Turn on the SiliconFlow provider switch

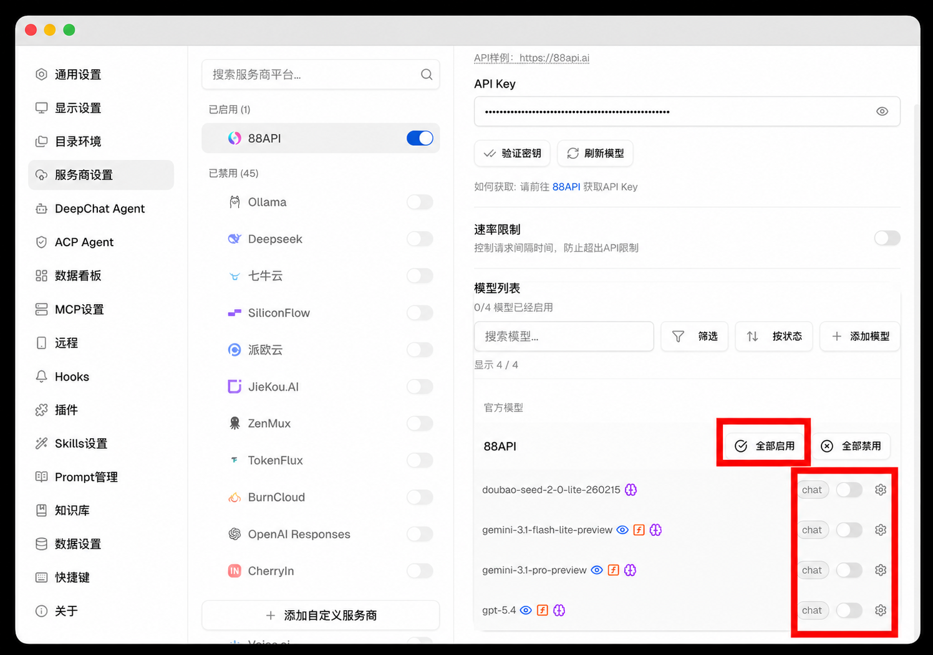pyautogui.click(x=420, y=313)
